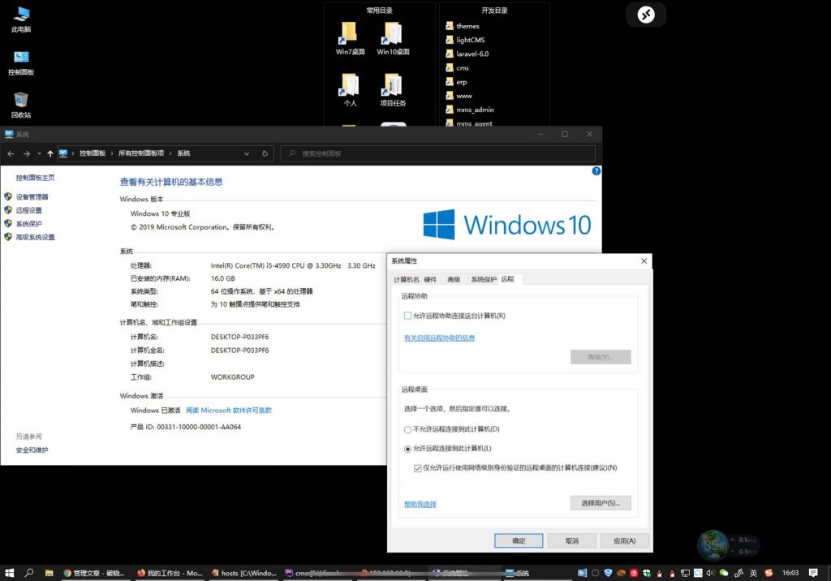Go to 控制面板主页
This screenshot has height=581, width=831.
coord(35,179)
